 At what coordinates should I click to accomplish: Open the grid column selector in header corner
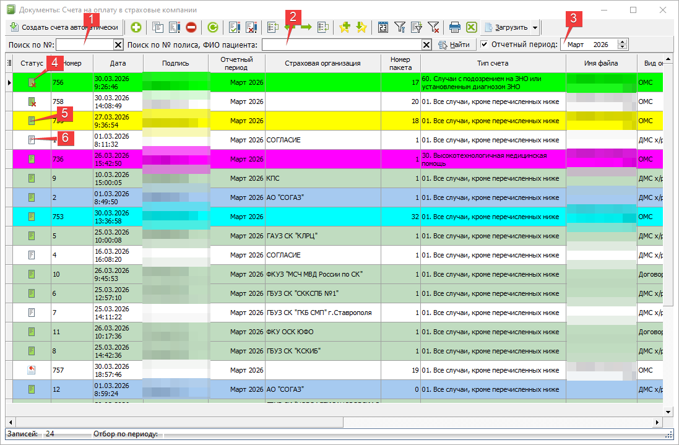[x=9, y=63]
